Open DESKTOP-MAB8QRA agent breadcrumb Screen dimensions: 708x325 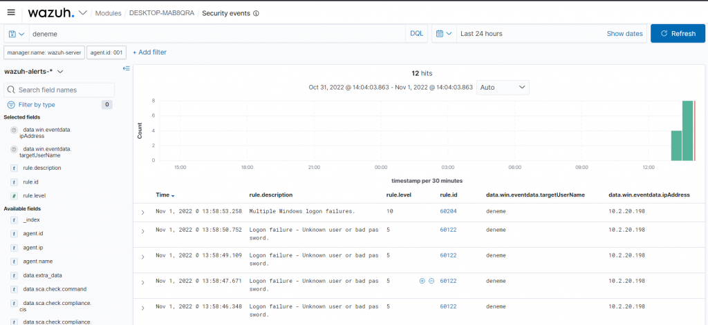click(x=162, y=13)
